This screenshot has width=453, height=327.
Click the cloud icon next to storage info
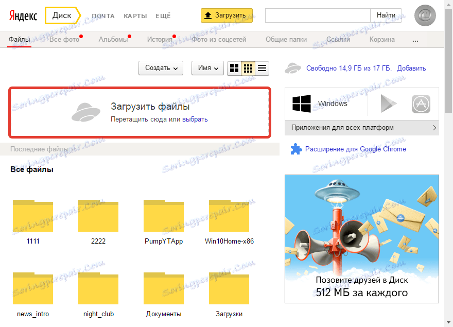[292, 67]
